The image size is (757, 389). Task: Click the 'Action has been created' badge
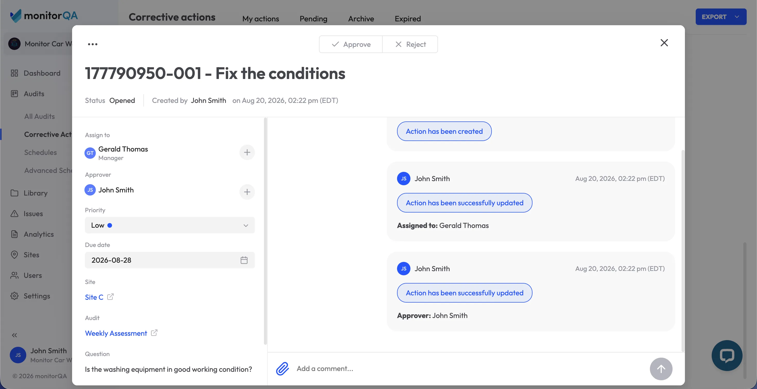444,131
